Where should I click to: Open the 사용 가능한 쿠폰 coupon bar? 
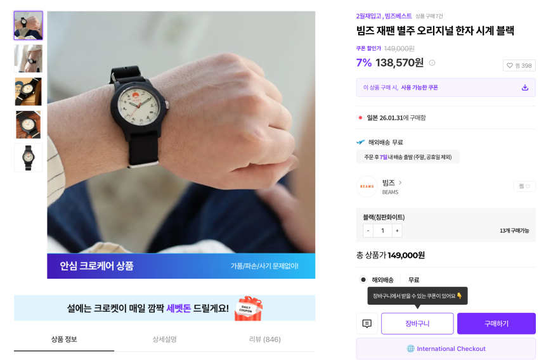pyautogui.click(x=446, y=87)
